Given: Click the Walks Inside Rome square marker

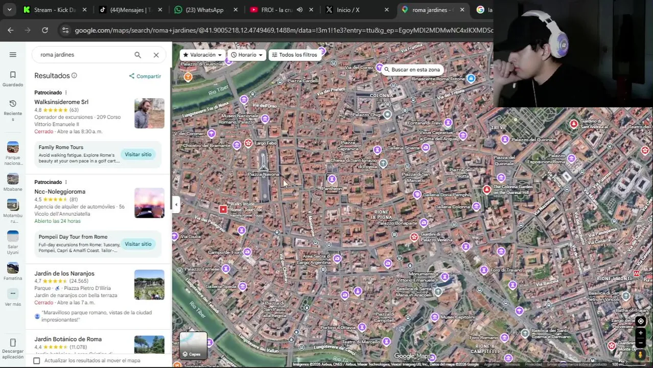Looking at the screenshot, I should (x=223, y=209).
